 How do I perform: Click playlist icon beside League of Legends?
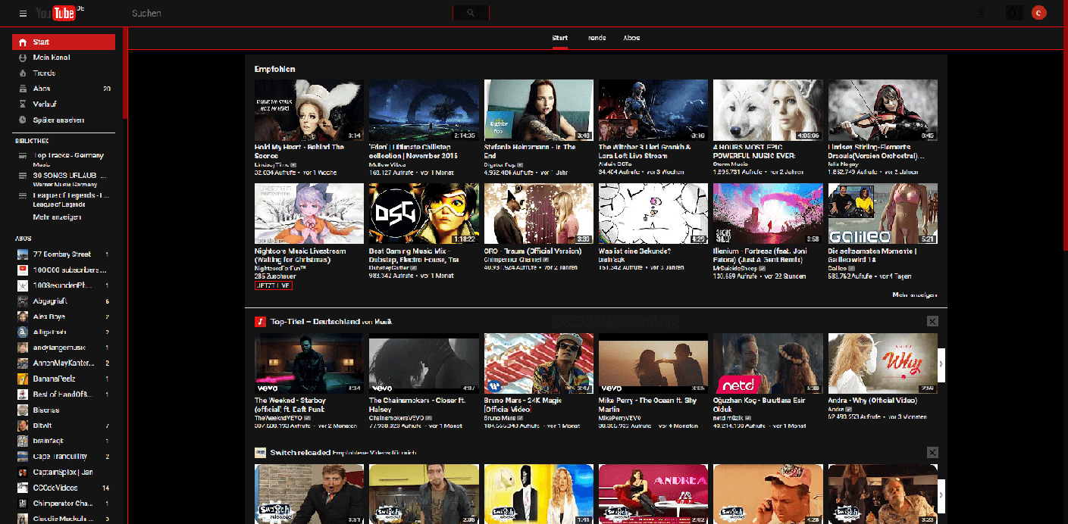coord(23,195)
